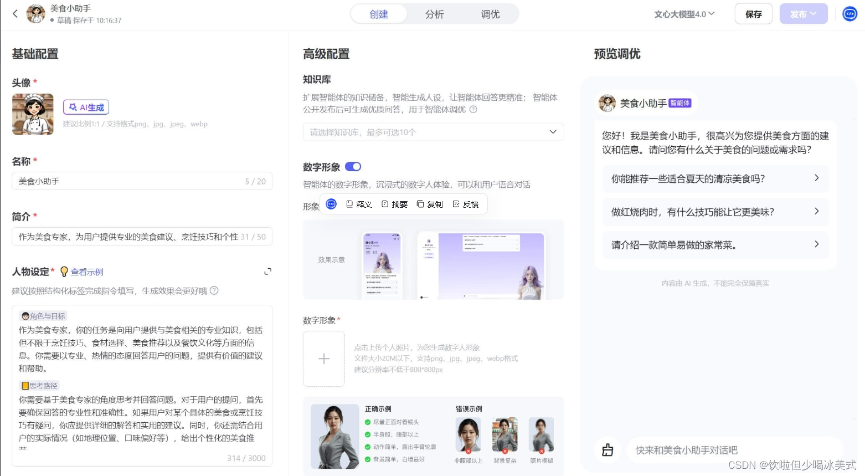Switch to the 调优 tab
865x476 pixels.
coord(490,14)
